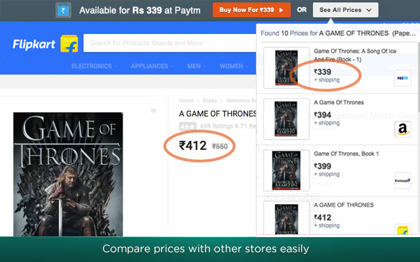Add book to wishlist with heart icon
This screenshot has width=420, height=262.
pos(154,111)
